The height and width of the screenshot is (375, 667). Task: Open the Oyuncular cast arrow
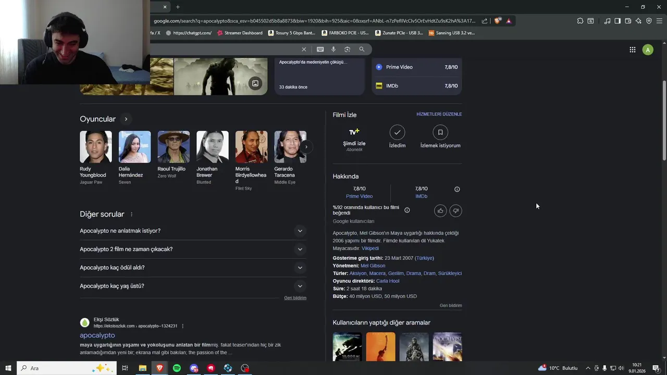tap(126, 119)
